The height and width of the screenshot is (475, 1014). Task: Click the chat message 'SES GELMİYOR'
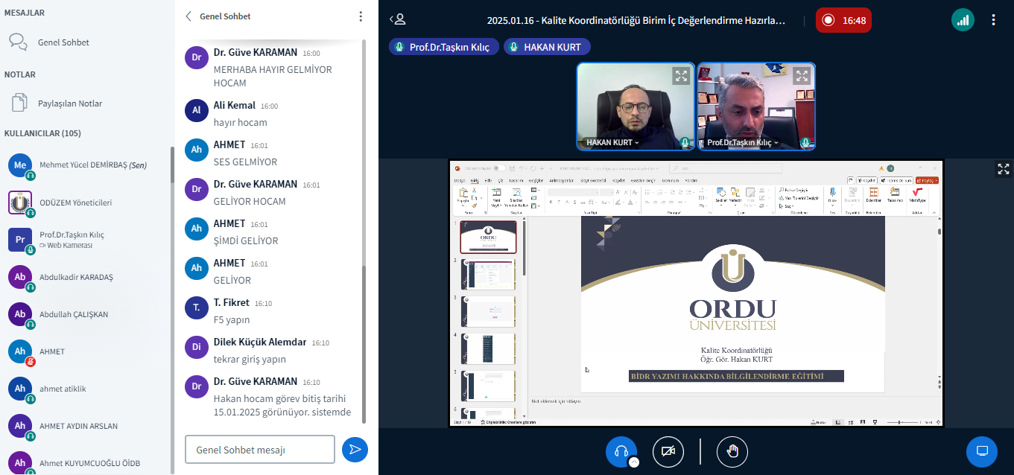tap(245, 162)
